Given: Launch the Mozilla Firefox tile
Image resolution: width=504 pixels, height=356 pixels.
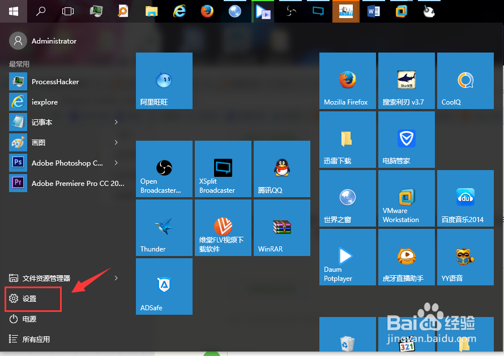Looking at the screenshot, I should (x=348, y=81).
